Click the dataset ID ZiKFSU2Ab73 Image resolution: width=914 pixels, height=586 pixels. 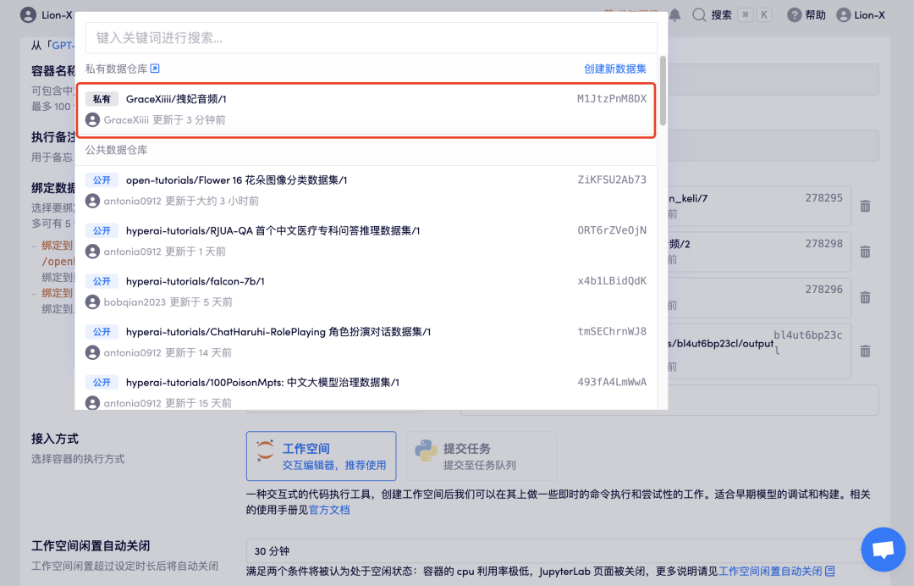[x=612, y=180]
